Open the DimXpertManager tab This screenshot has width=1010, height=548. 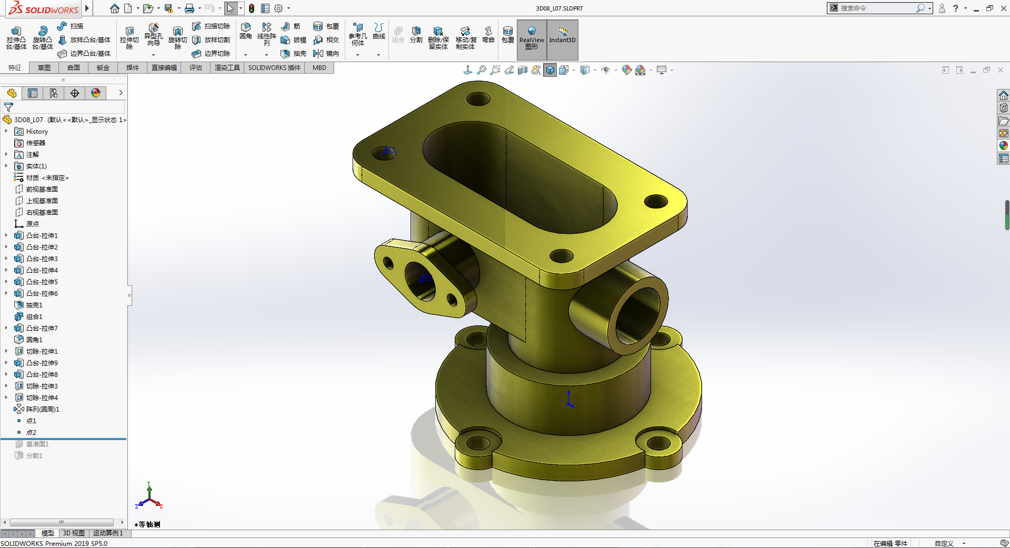point(75,93)
